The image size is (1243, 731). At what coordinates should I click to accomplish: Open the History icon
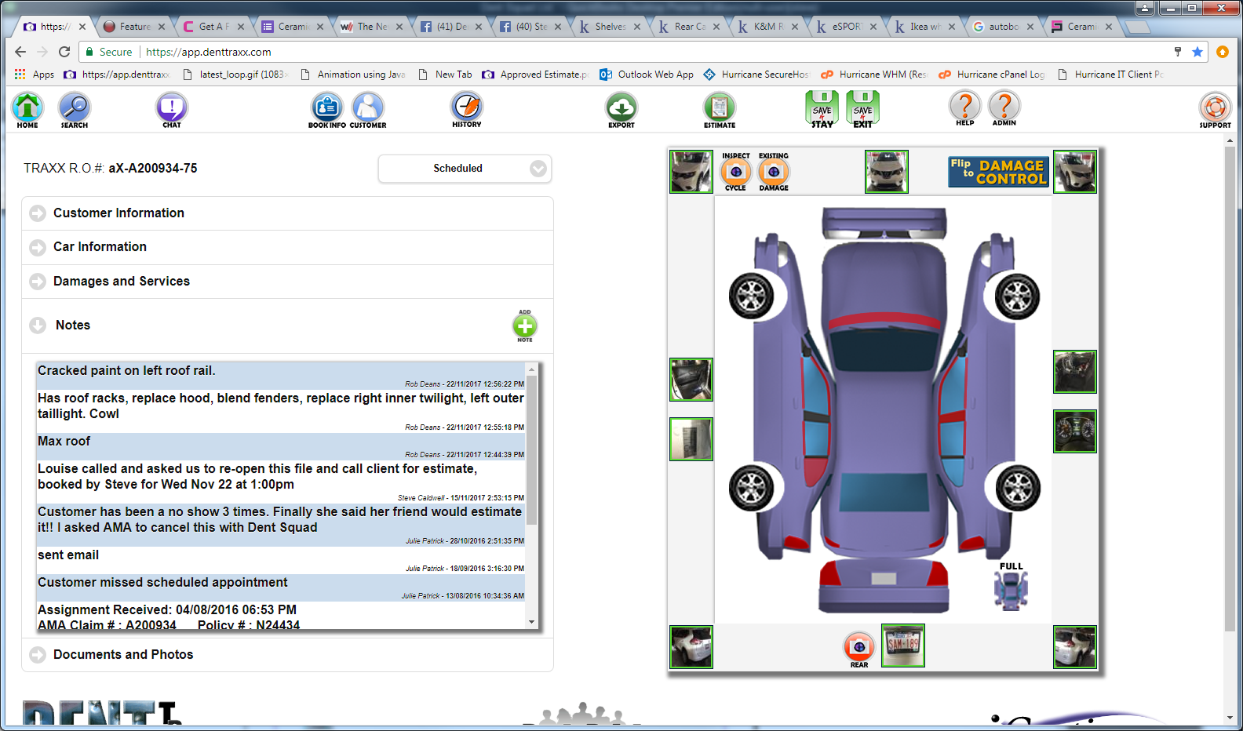[x=466, y=107]
